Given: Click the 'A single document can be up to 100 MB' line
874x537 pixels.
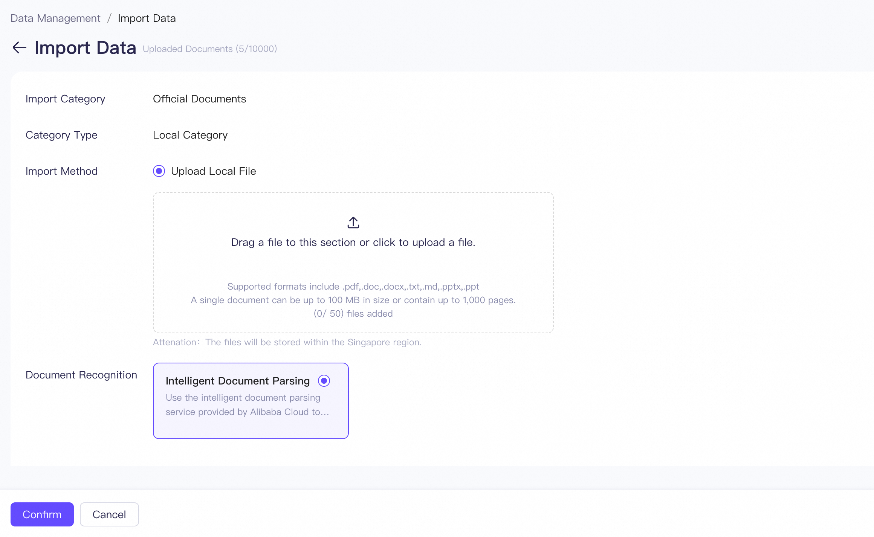Looking at the screenshot, I should pyautogui.click(x=353, y=300).
